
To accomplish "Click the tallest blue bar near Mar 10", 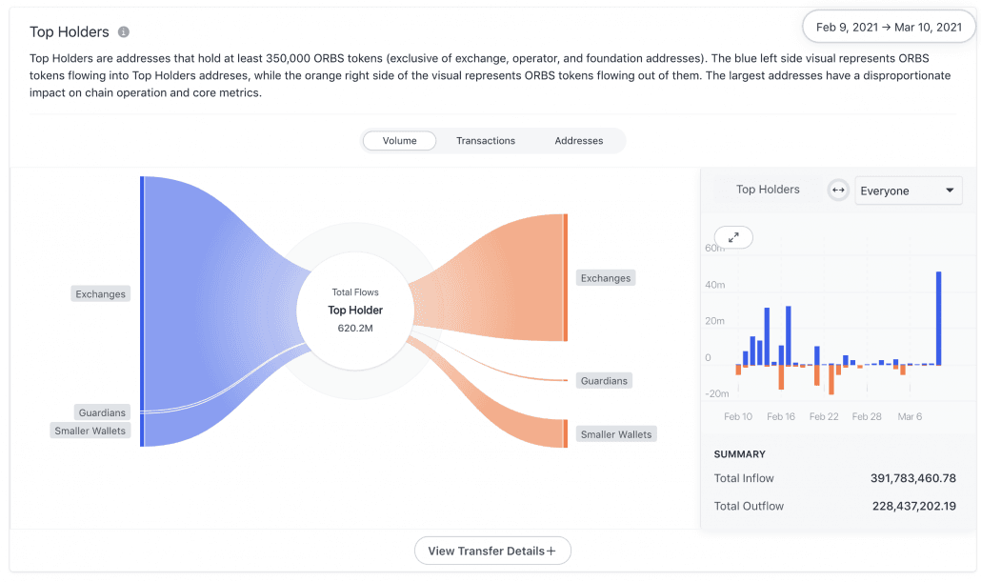I will click(x=938, y=318).
